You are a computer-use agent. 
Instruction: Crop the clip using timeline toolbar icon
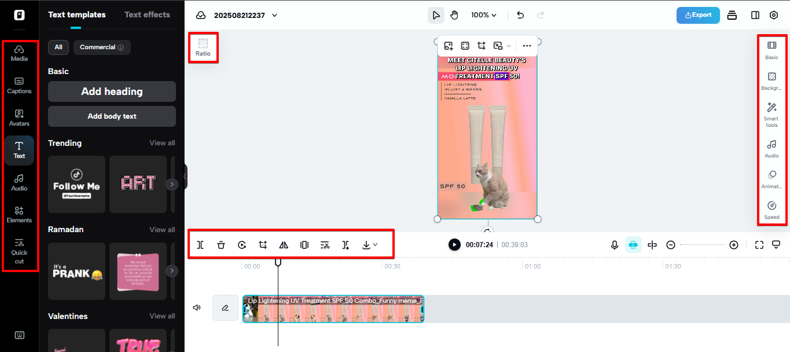pyautogui.click(x=263, y=245)
